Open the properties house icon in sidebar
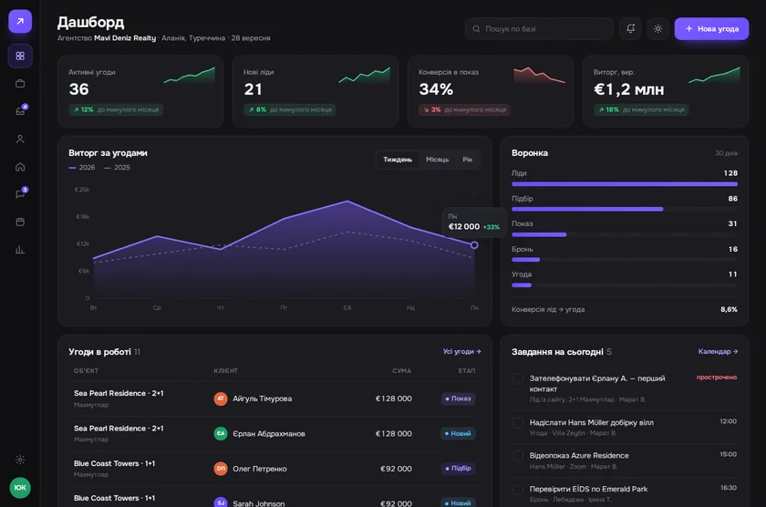The width and height of the screenshot is (766, 507). (20, 167)
